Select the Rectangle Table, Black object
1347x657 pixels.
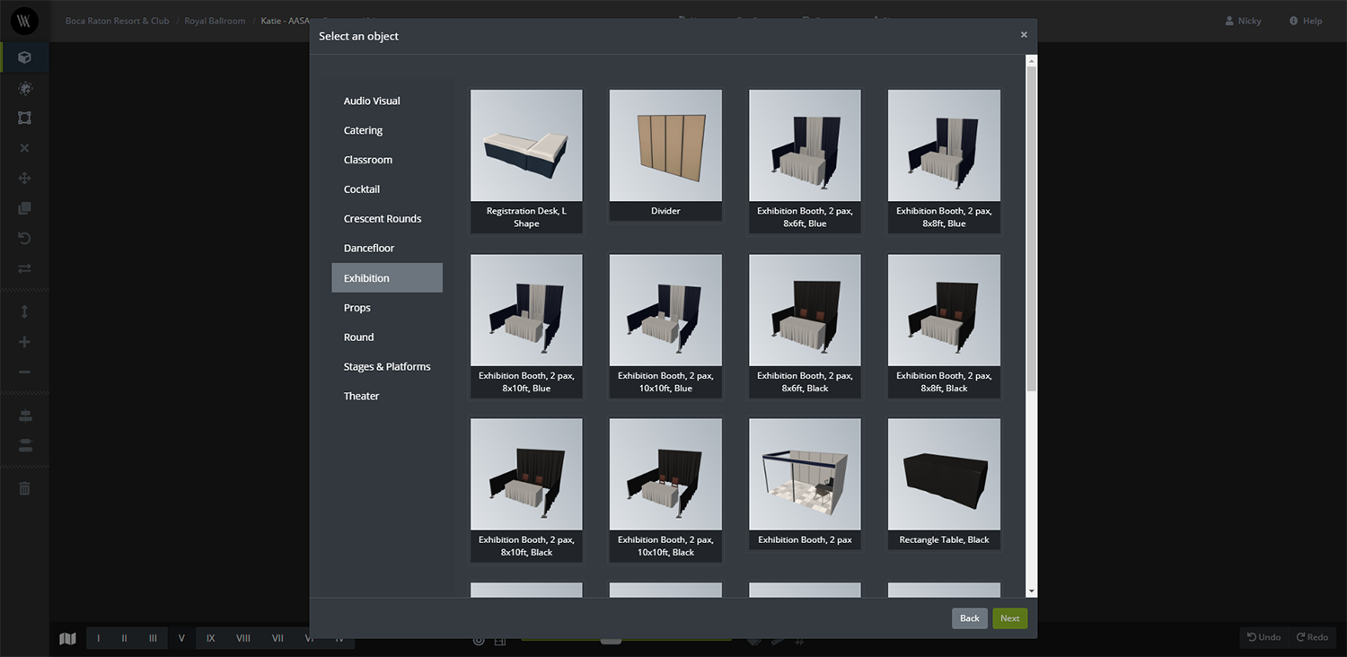point(944,484)
